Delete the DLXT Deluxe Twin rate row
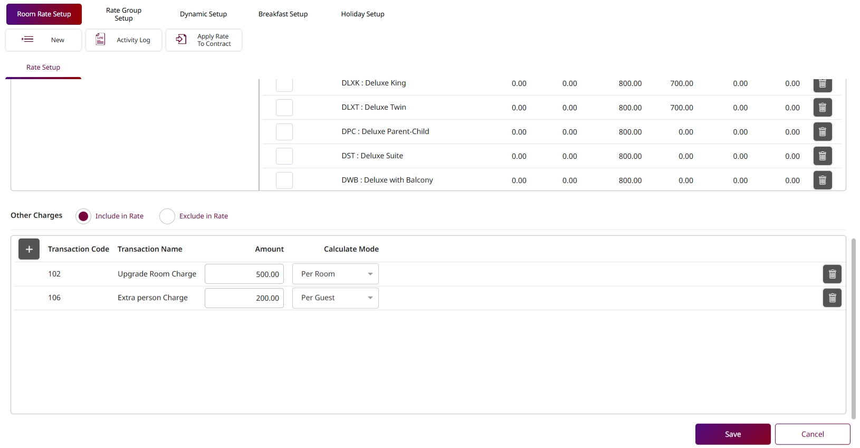 822,108
